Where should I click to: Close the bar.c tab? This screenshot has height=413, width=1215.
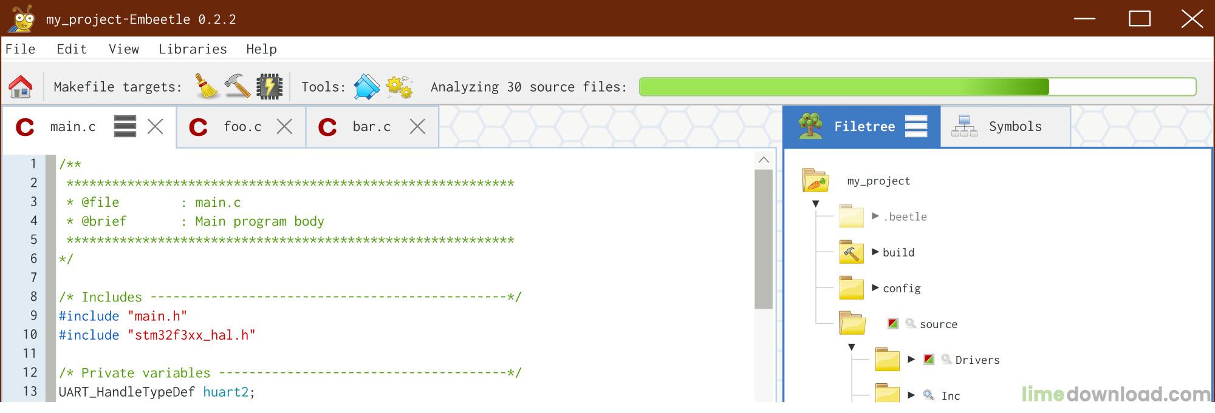coord(417,126)
